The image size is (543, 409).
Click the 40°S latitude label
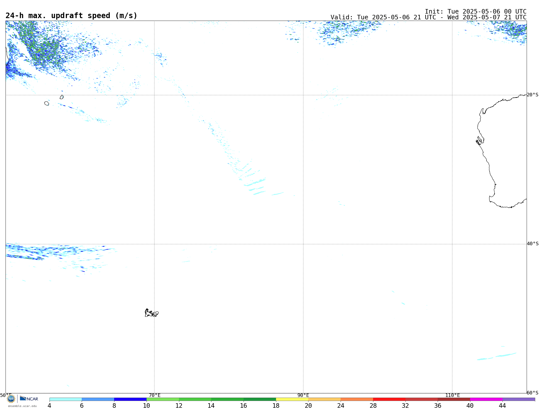click(x=533, y=244)
